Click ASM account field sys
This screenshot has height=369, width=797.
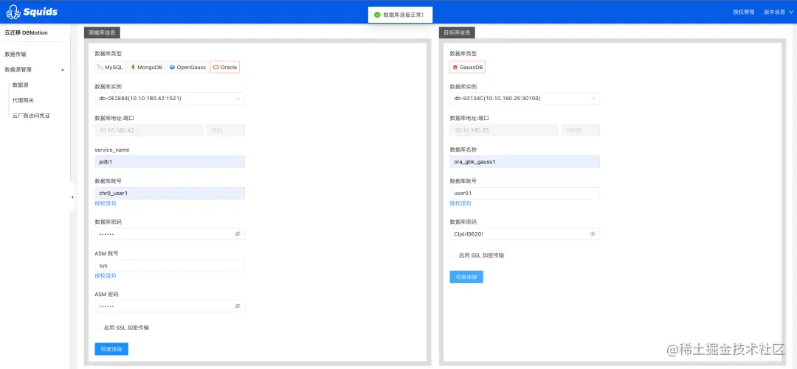click(169, 265)
